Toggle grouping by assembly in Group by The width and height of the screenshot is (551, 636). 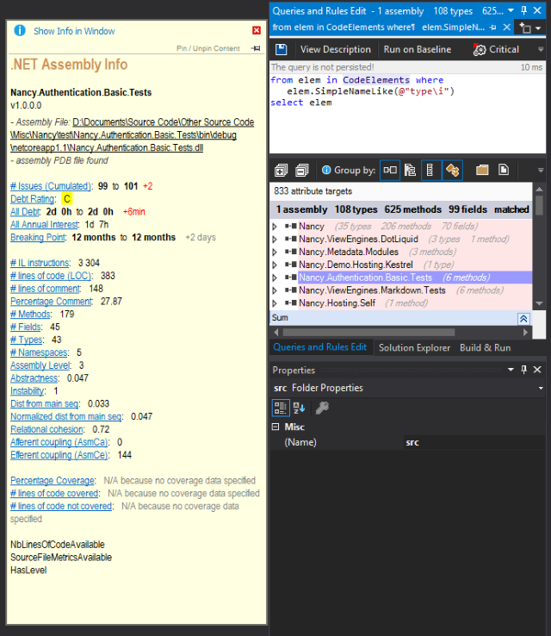390,170
